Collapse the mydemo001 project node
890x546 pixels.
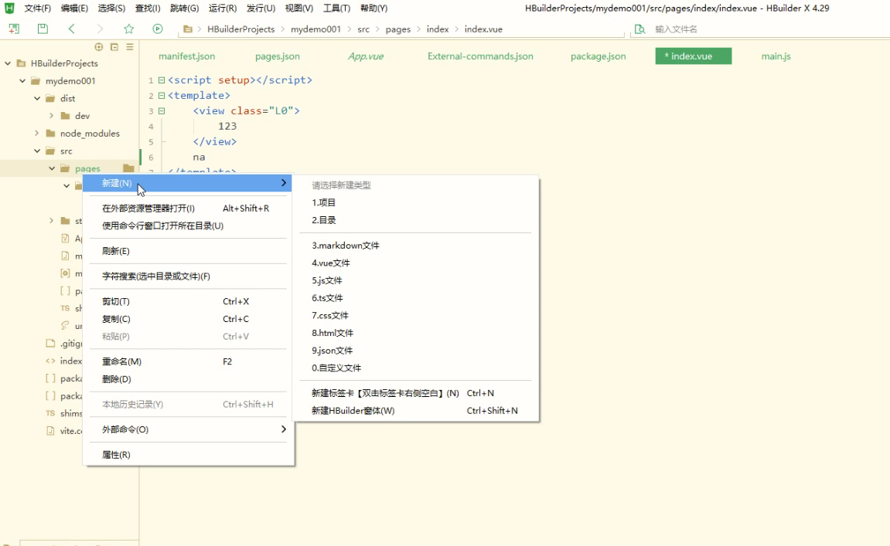(x=22, y=81)
